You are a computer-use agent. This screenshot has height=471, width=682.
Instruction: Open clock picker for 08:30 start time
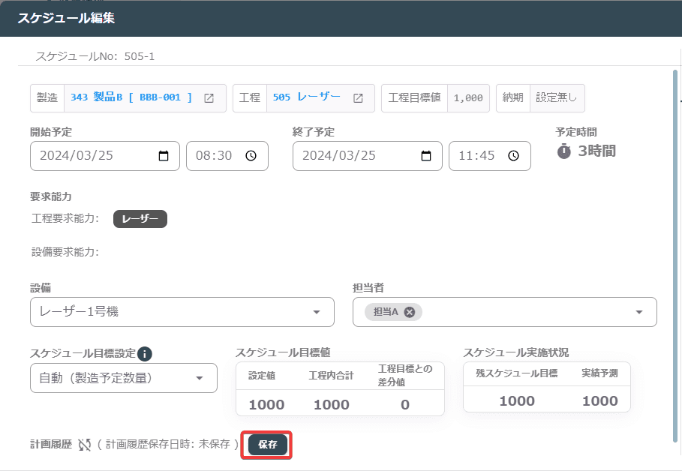tap(251, 156)
